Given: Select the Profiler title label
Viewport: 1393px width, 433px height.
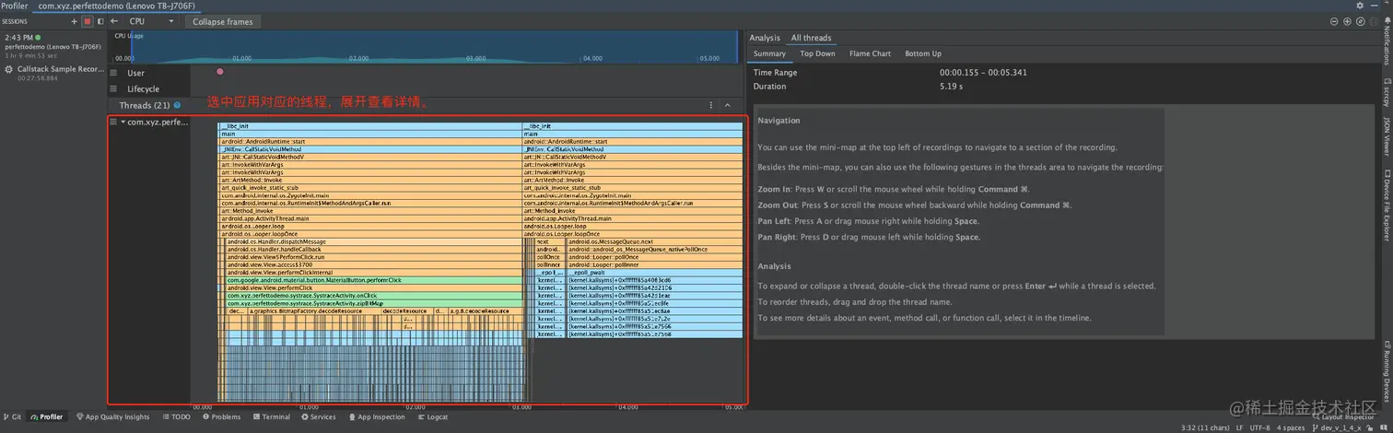Looking at the screenshot, I should (x=15, y=6).
